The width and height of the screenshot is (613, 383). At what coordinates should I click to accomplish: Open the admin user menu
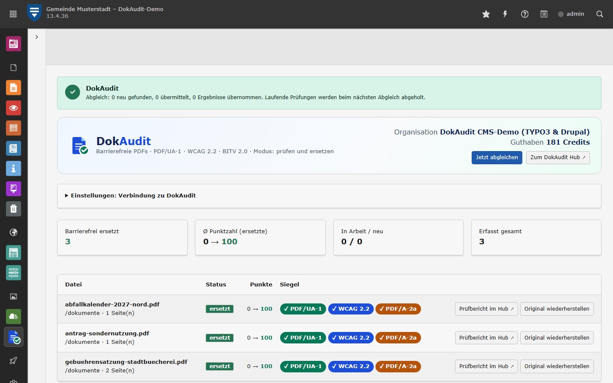click(571, 14)
